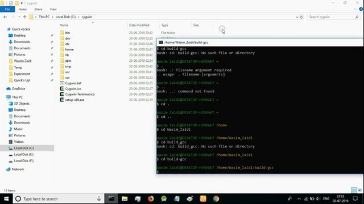The height and width of the screenshot is (204, 364).
Task: Sort files by Date modified column
Action: pyautogui.click(x=139, y=25)
